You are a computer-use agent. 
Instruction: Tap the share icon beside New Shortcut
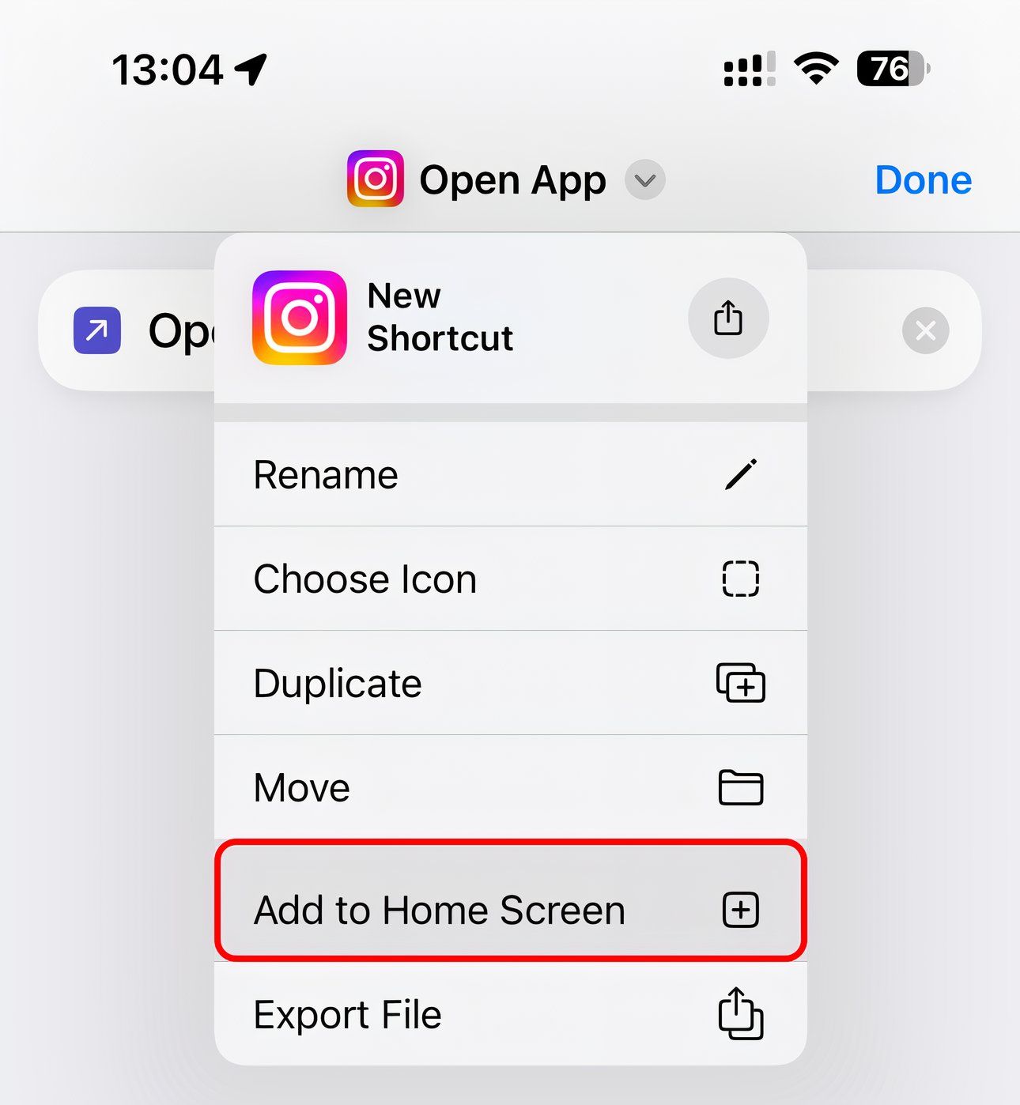tap(728, 318)
